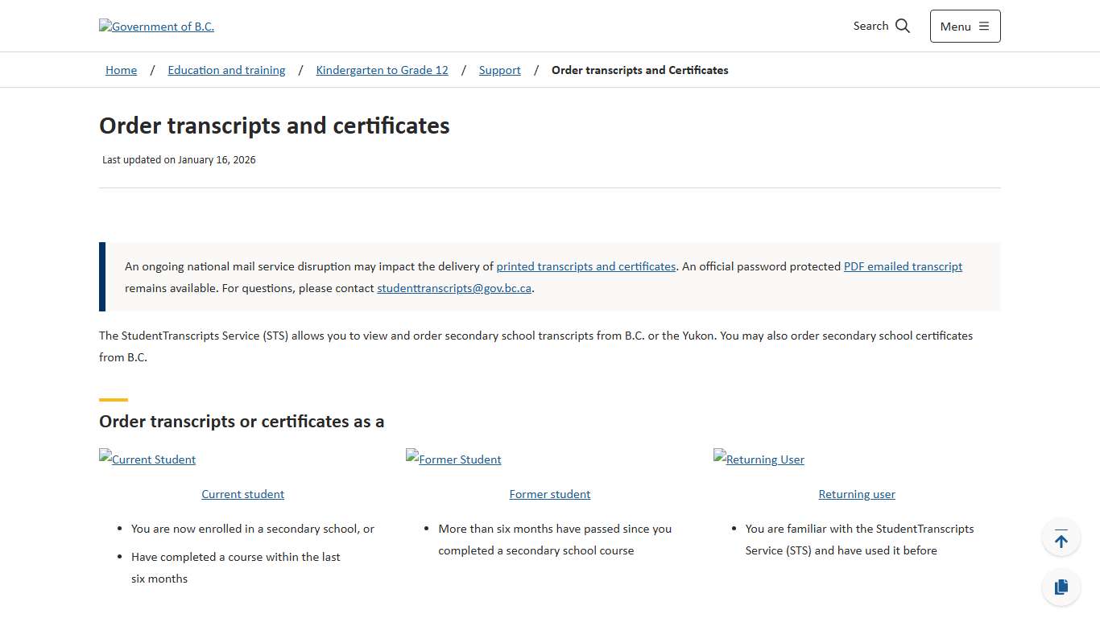Screen dimensions: 1100x618
Task: Open the Search using the magnifying glass icon
Action: point(903,26)
